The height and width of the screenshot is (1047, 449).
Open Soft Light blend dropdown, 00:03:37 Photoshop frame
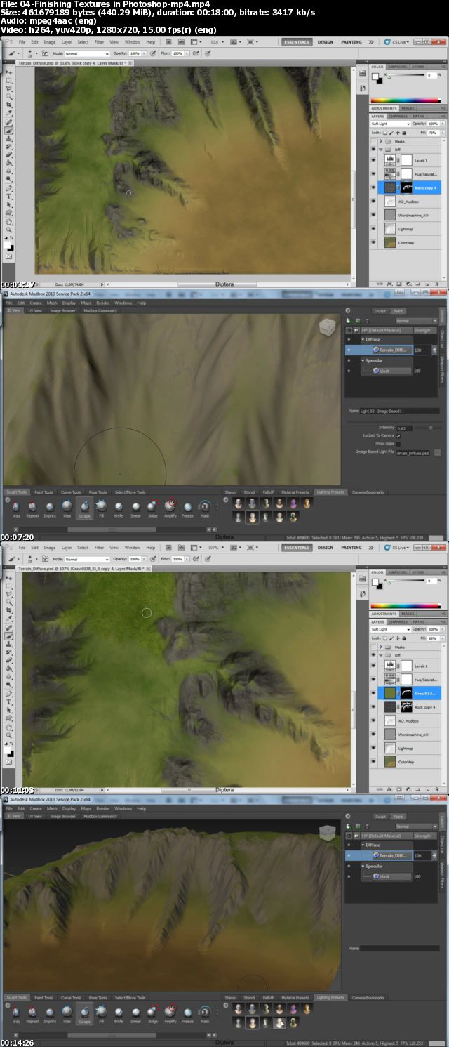391,124
